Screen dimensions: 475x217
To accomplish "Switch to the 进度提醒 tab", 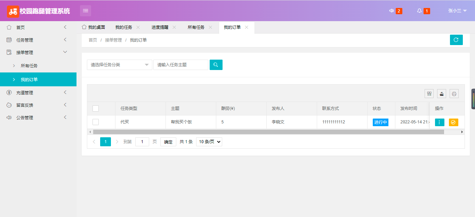I will pos(160,27).
